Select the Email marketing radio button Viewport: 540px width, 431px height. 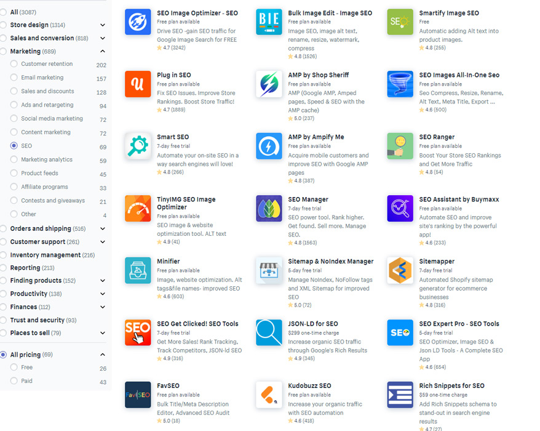click(14, 77)
